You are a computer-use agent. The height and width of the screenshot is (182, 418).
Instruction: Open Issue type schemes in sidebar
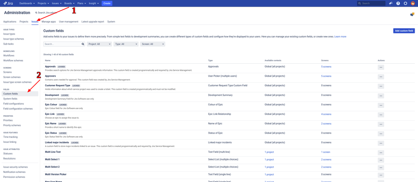click(13, 39)
